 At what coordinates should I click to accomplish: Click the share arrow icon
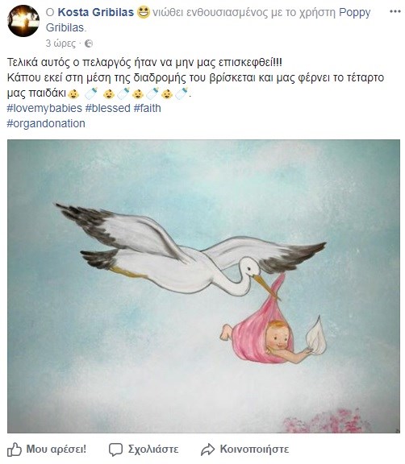pos(207,449)
